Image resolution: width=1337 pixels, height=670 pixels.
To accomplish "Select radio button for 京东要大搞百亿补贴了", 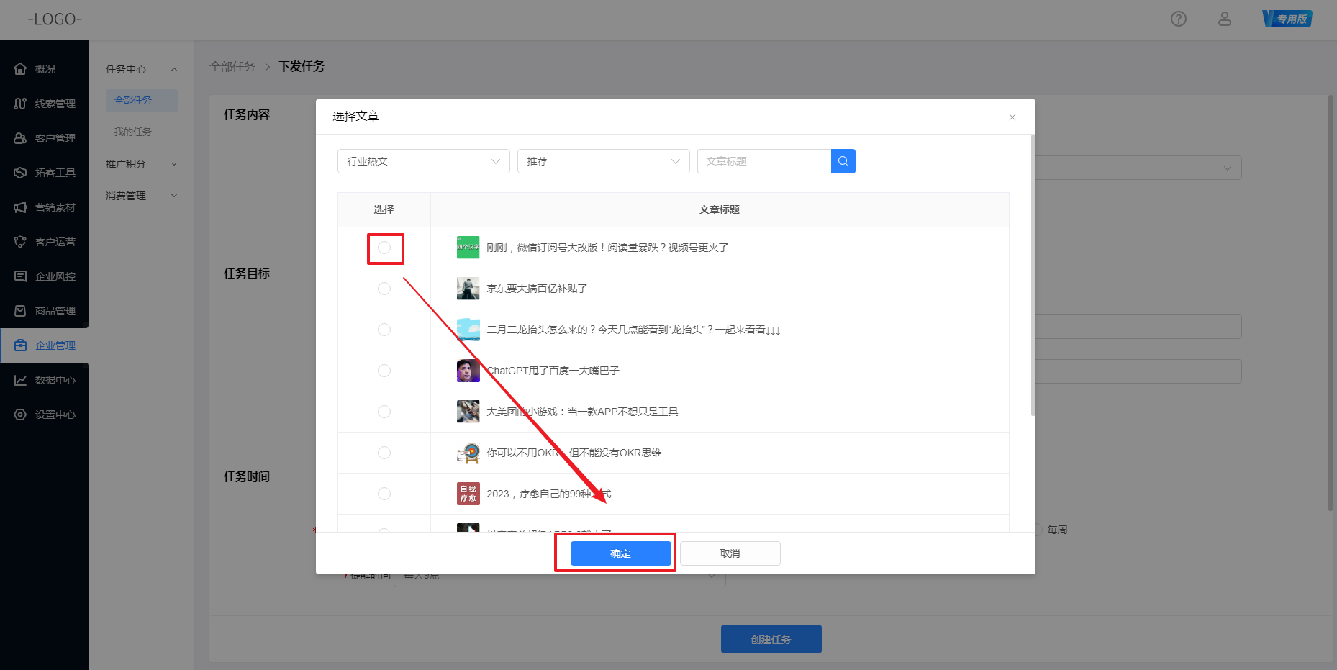I will 384,289.
